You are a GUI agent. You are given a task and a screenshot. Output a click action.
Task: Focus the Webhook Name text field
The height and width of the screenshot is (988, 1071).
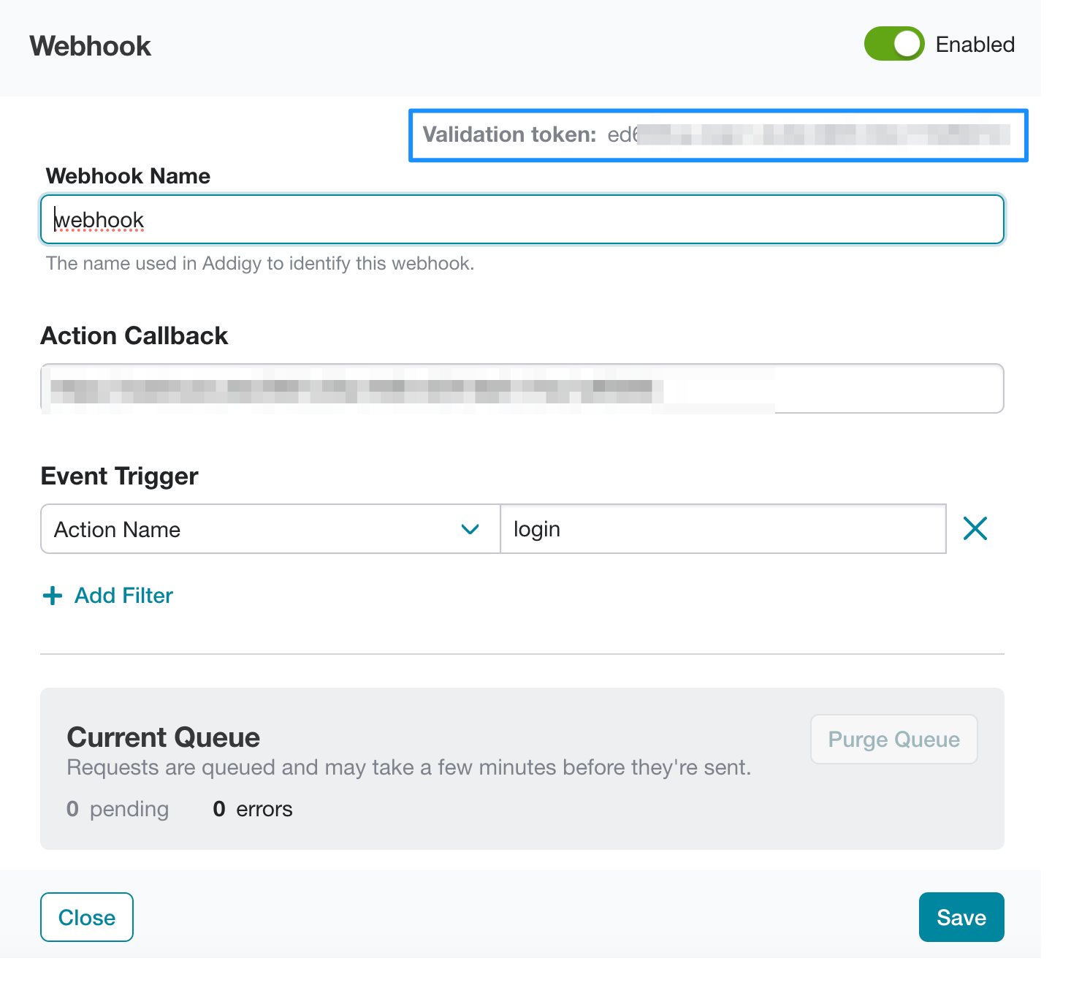coord(522,219)
